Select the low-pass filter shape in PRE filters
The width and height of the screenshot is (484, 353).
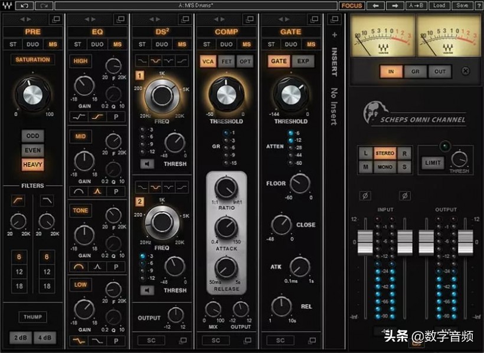click(47, 201)
